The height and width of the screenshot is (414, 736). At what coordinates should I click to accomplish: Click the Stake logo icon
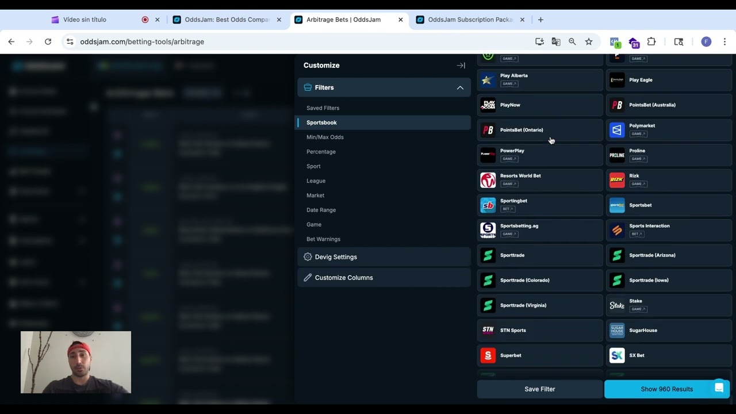click(x=617, y=305)
